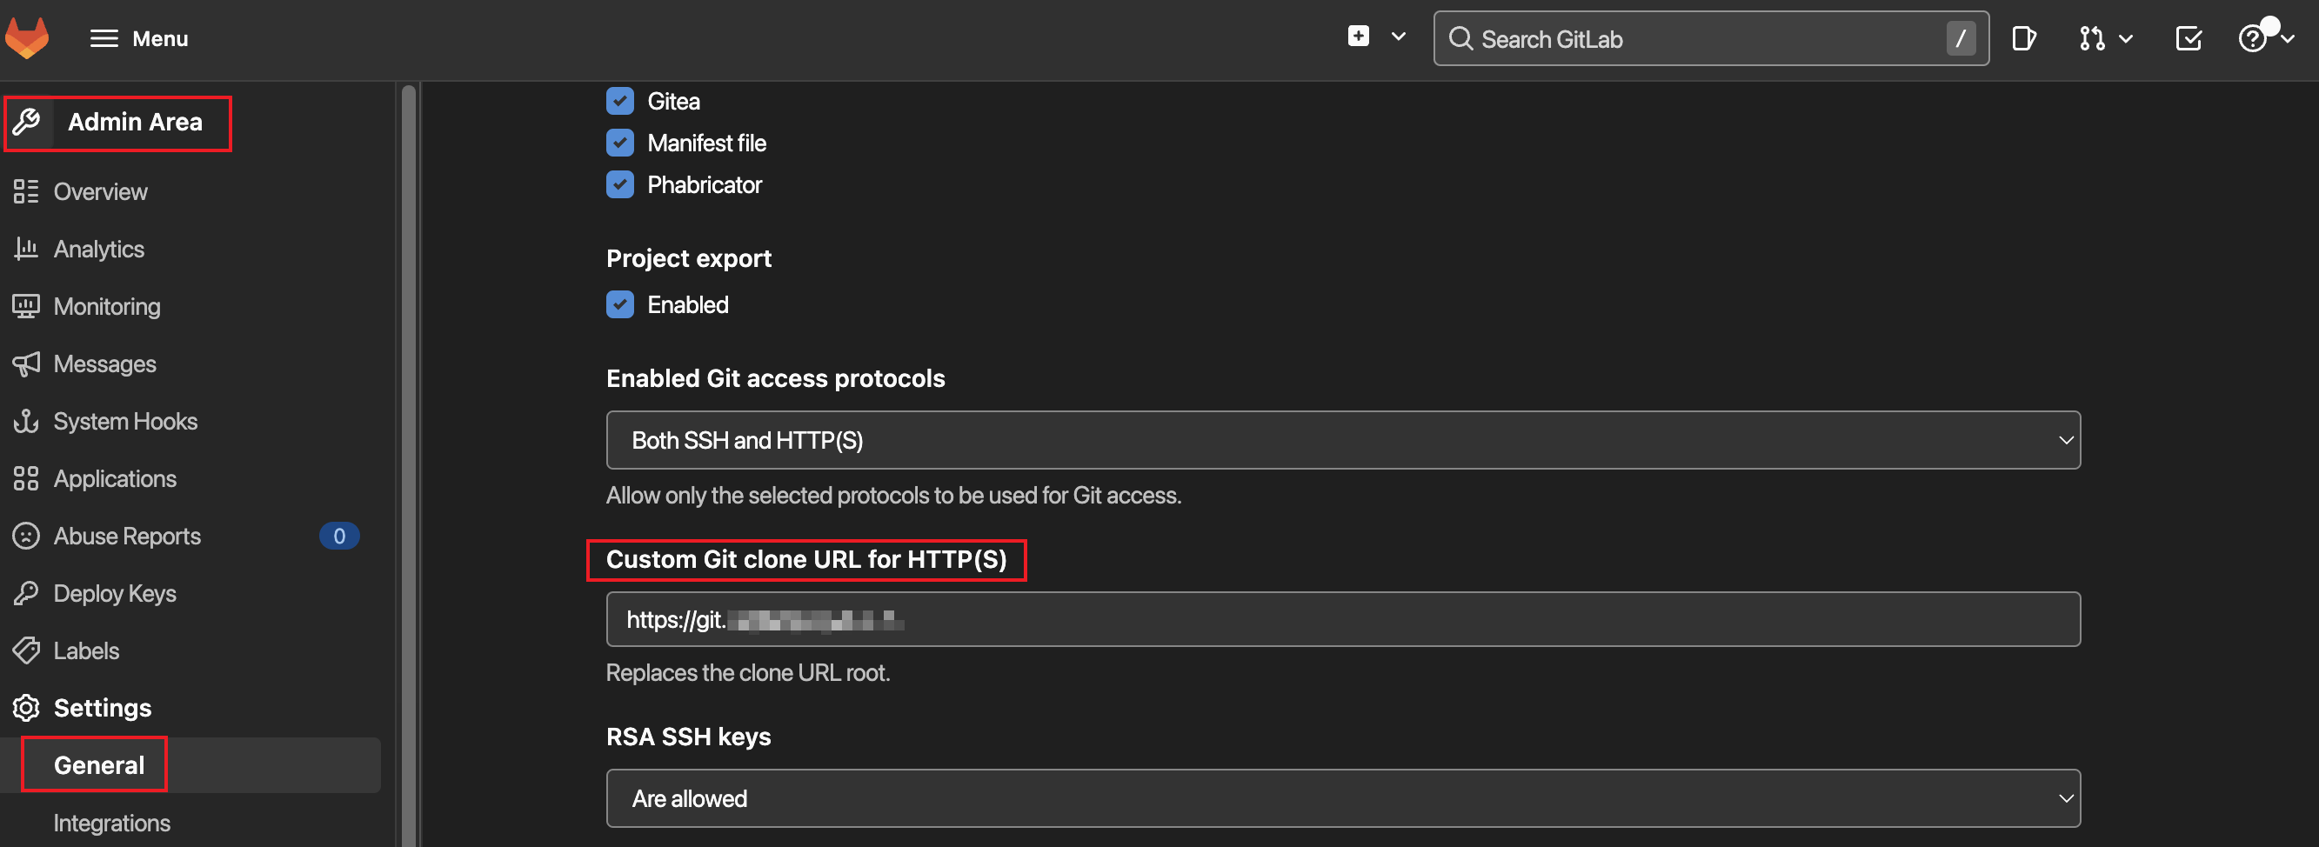This screenshot has height=847, width=2319.
Task: Open Deploy Keys in the sidebar
Action: [114, 594]
